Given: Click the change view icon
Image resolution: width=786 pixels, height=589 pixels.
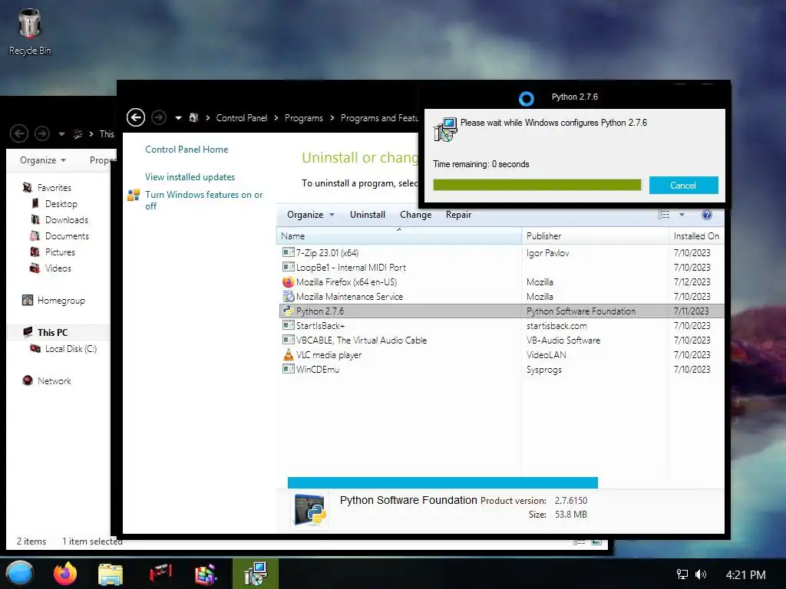Looking at the screenshot, I should point(664,215).
